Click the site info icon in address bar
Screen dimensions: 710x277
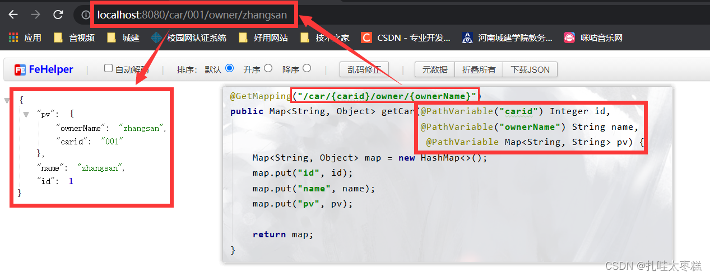(86, 15)
